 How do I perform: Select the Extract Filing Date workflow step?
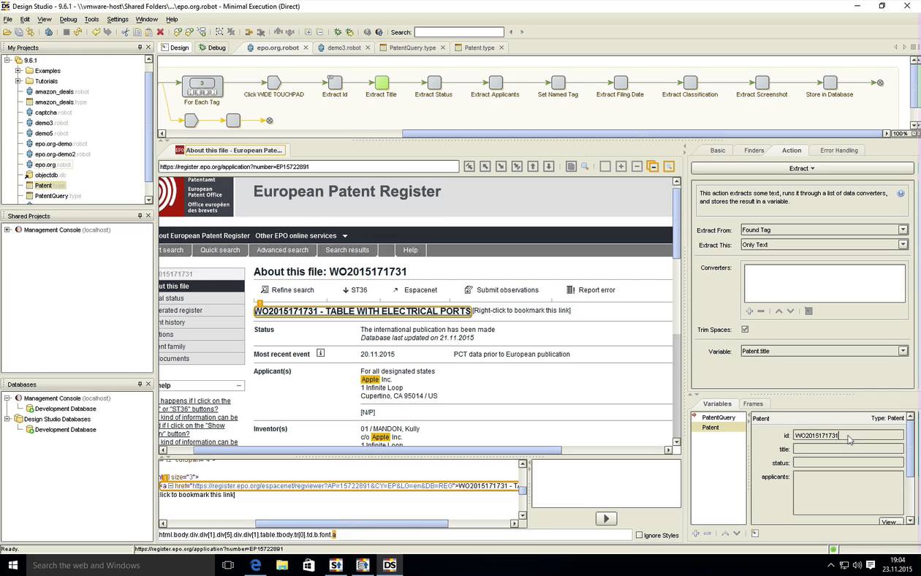coord(621,83)
